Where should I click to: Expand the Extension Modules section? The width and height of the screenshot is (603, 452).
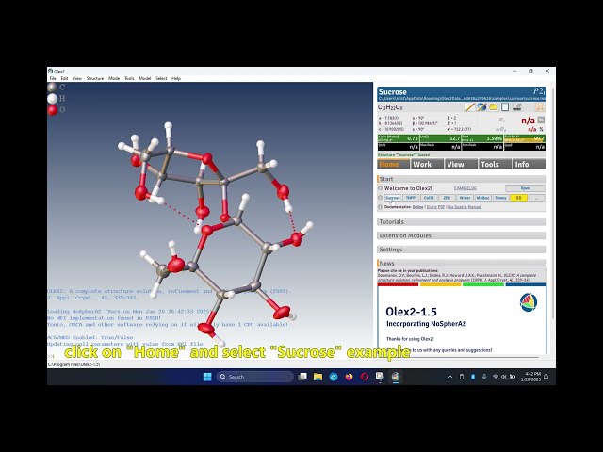tap(462, 235)
